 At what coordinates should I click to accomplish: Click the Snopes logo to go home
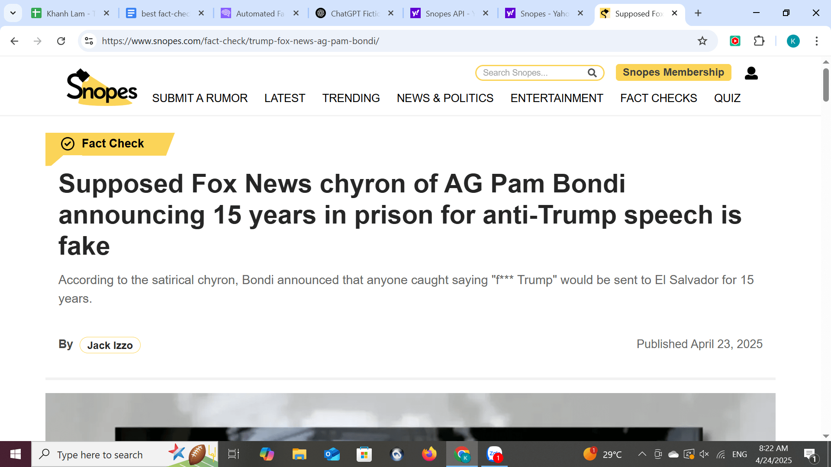pyautogui.click(x=102, y=87)
